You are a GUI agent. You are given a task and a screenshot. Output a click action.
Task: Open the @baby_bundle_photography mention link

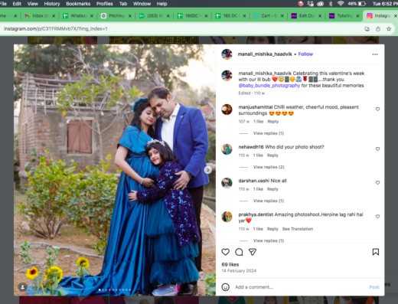click(269, 86)
